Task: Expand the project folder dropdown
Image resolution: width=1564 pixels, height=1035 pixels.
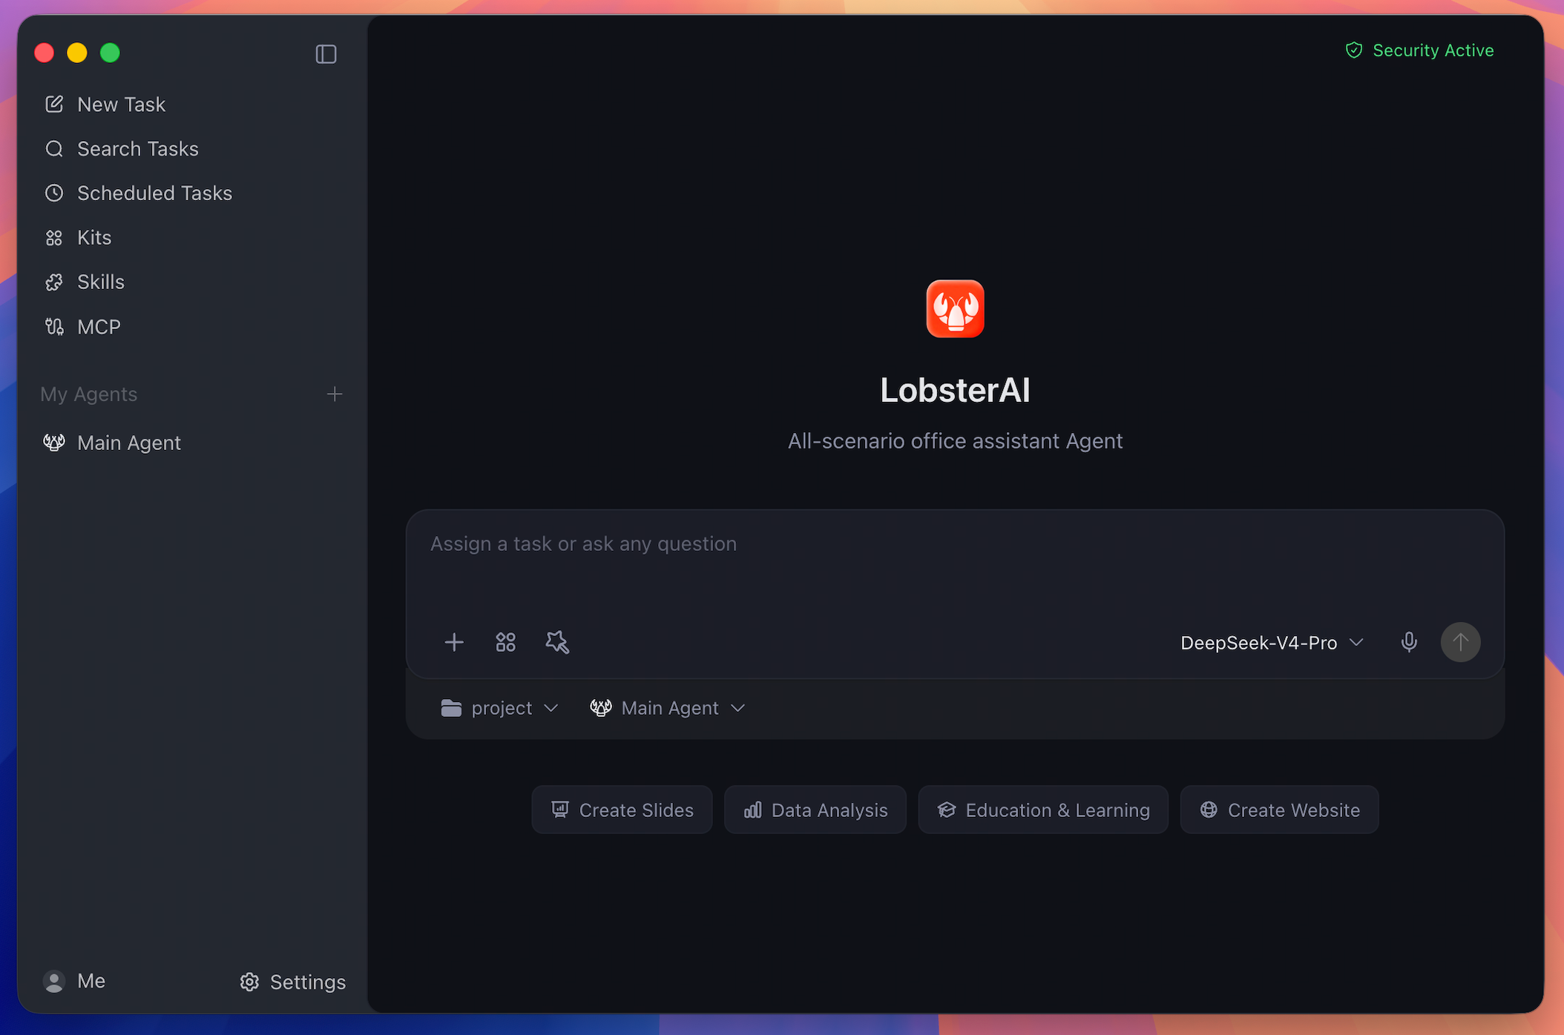Action: click(499, 708)
